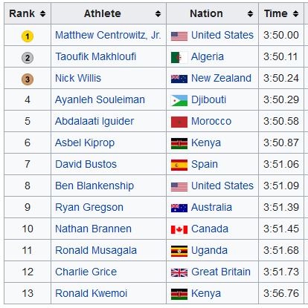Sort table by Nation column arrows

(x=250, y=13)
